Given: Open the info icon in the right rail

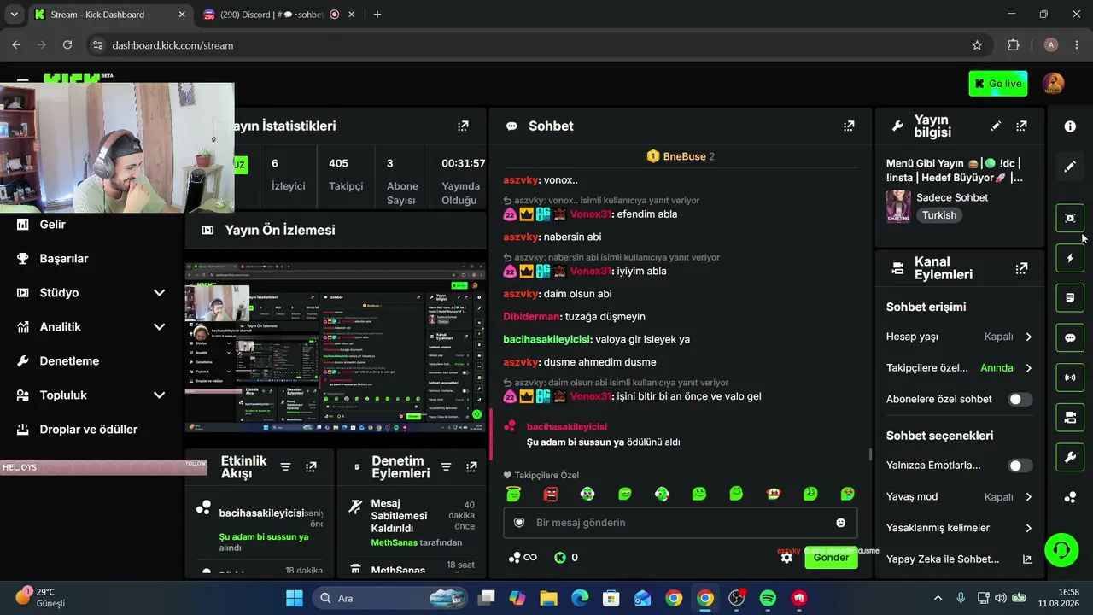Looking at the screenshot, I should (1070, 126).
